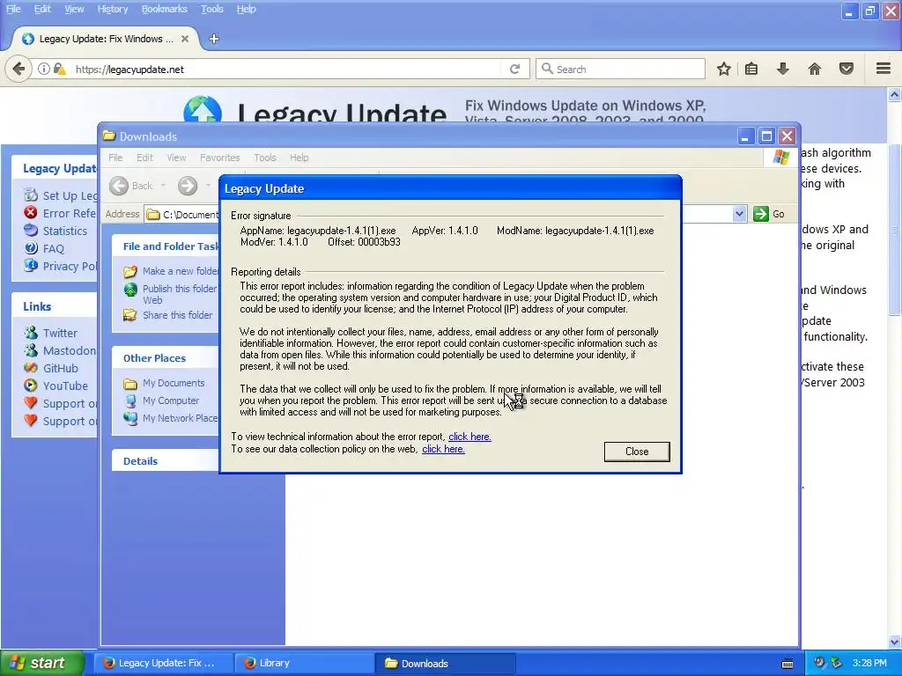902x676 pixels.
Task: Expand Explorer address bar dropdown
Action: point(739,214)
